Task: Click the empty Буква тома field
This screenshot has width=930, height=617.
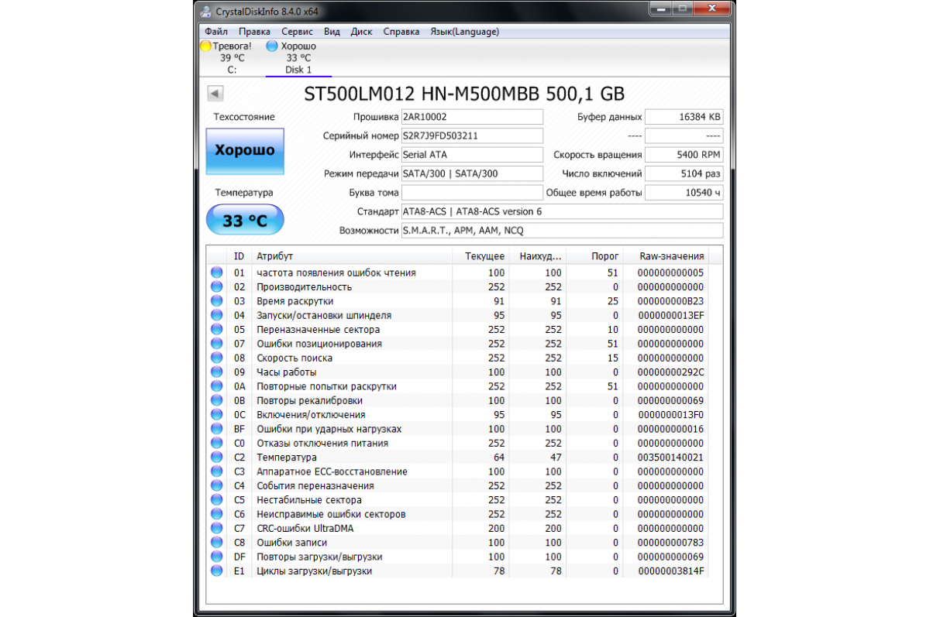Action: click(472, 193)
